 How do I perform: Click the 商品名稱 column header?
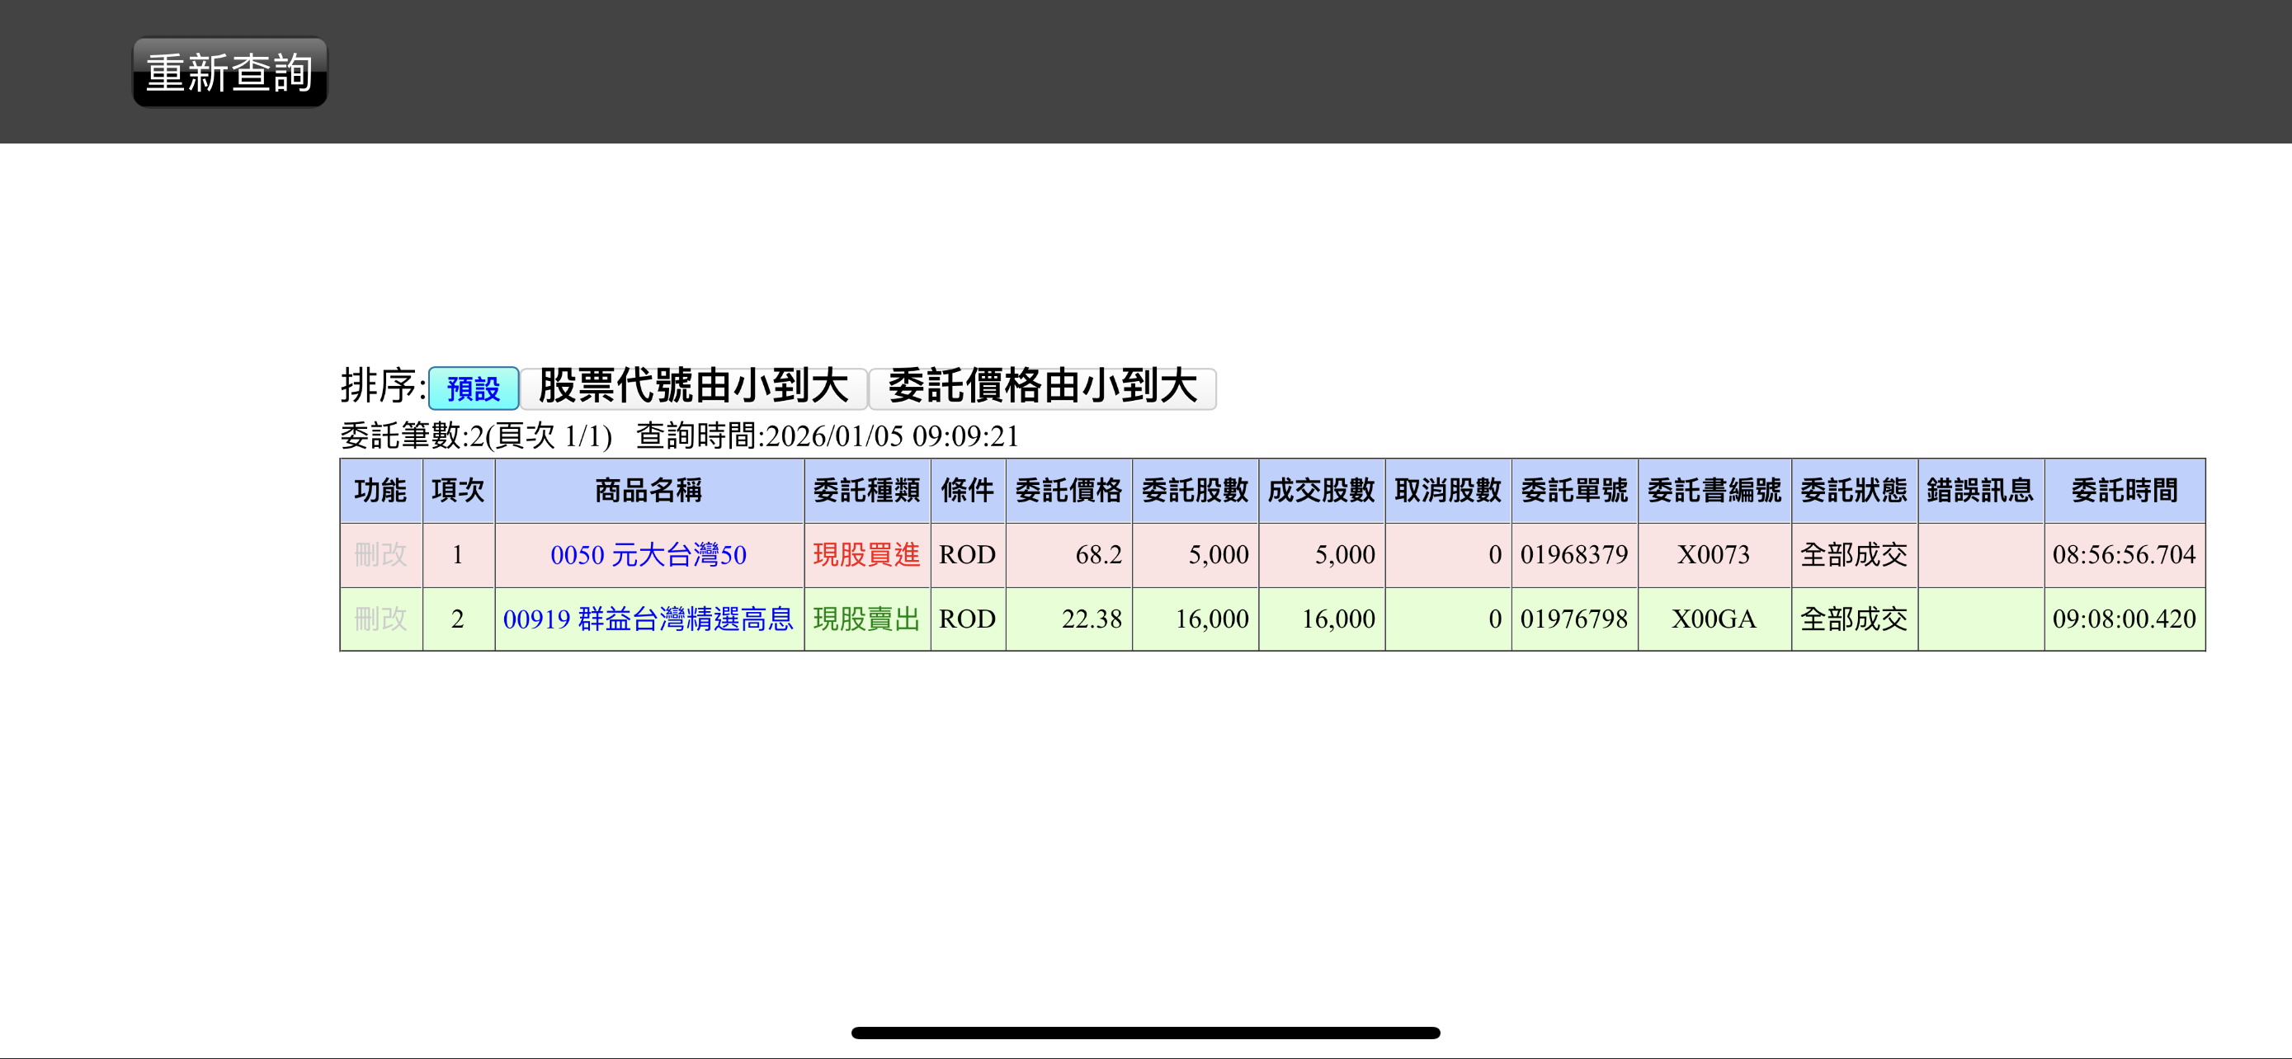(648, 490)
